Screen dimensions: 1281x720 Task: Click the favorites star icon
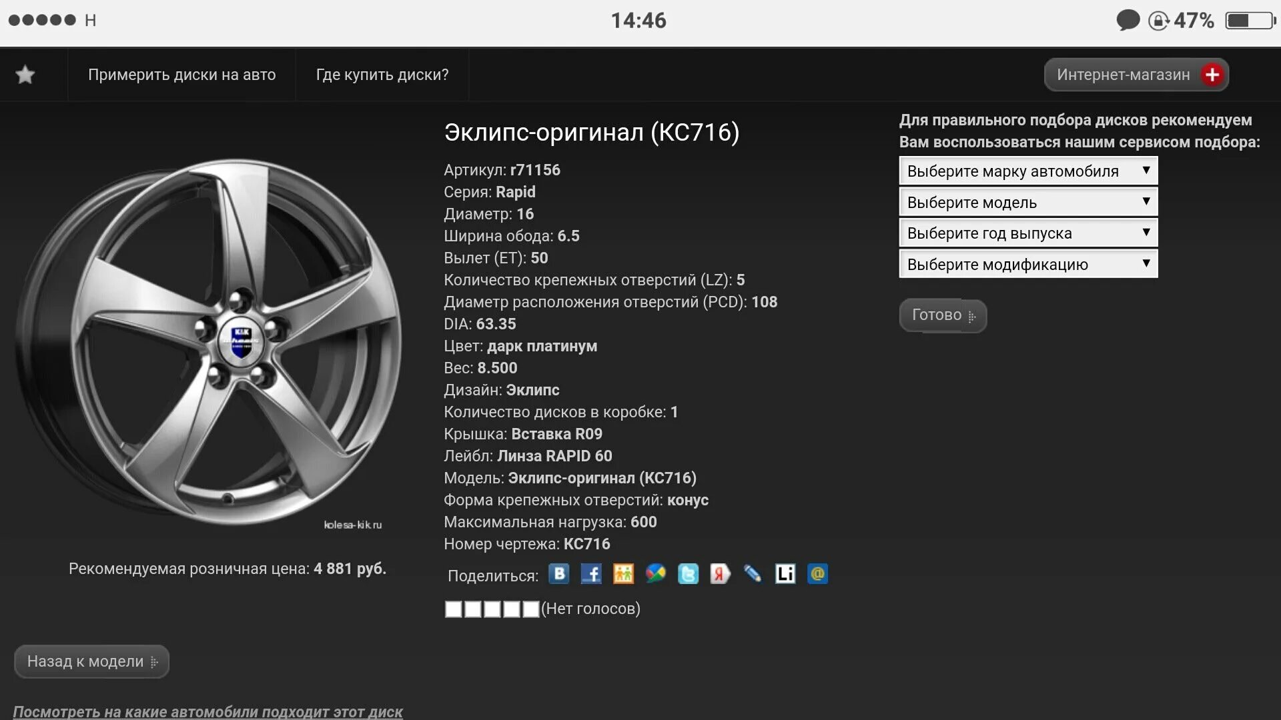(25, 75)
